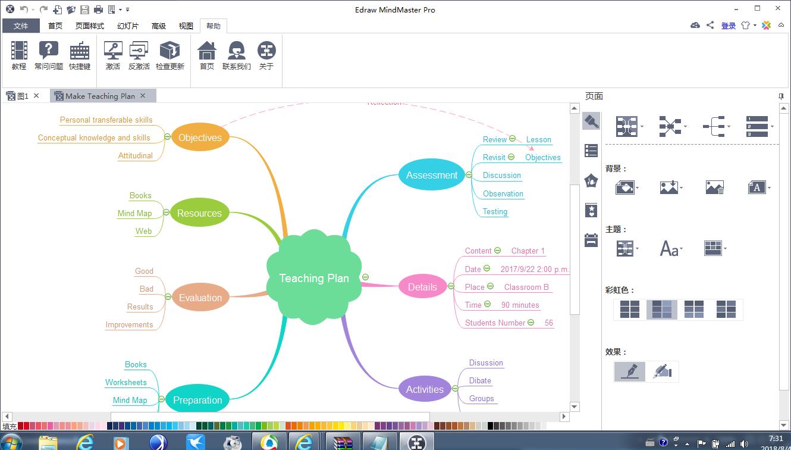Click 检查更新 check for updates icon
This screenshot has height=450, width=791.
170,55
